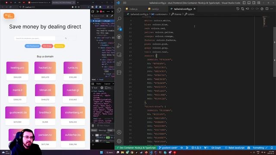This screenshot has width=276, height=155.
Task: Open the gusikowski.de domain card
Action: click(x=17, y=116)
